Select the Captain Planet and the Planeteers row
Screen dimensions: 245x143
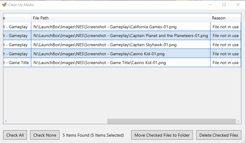click(122, 36)
